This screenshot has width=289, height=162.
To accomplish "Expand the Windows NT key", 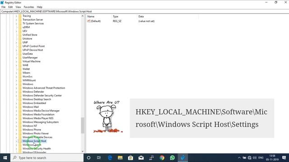I will [x=16, y=126].
